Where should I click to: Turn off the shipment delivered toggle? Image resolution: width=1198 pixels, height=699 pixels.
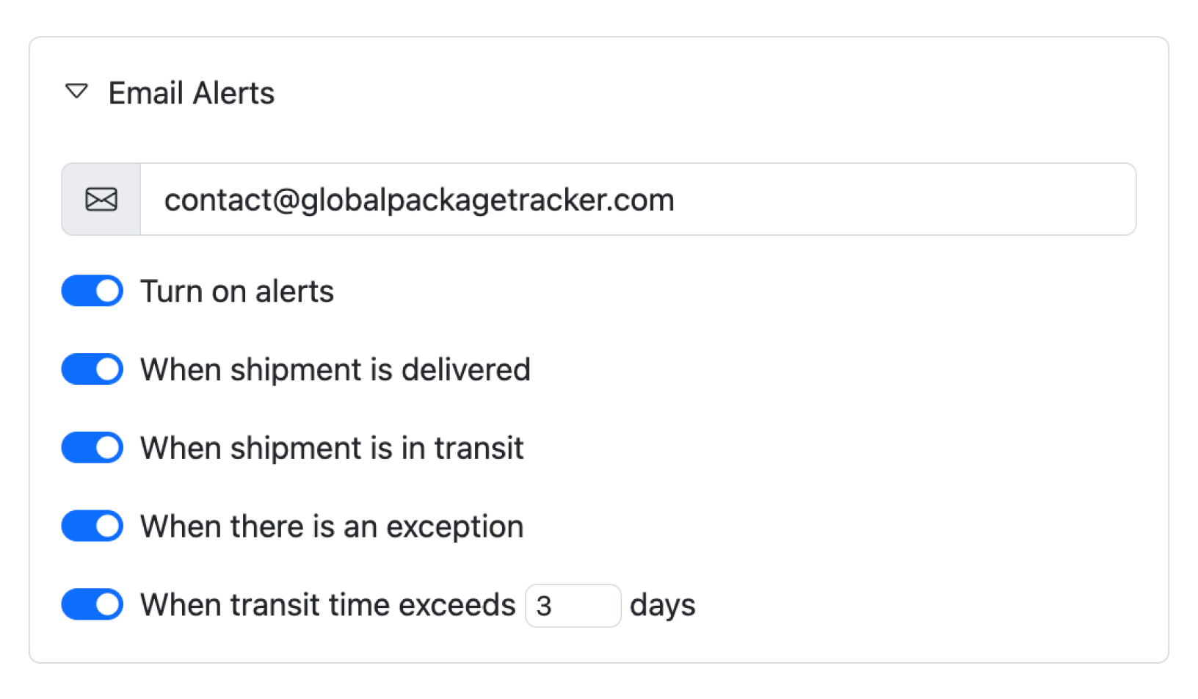pyautogui.click(x=92, y=369)
